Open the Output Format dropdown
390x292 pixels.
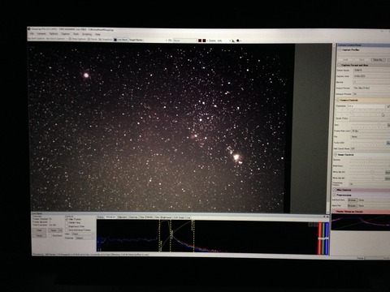coord(371,88)
